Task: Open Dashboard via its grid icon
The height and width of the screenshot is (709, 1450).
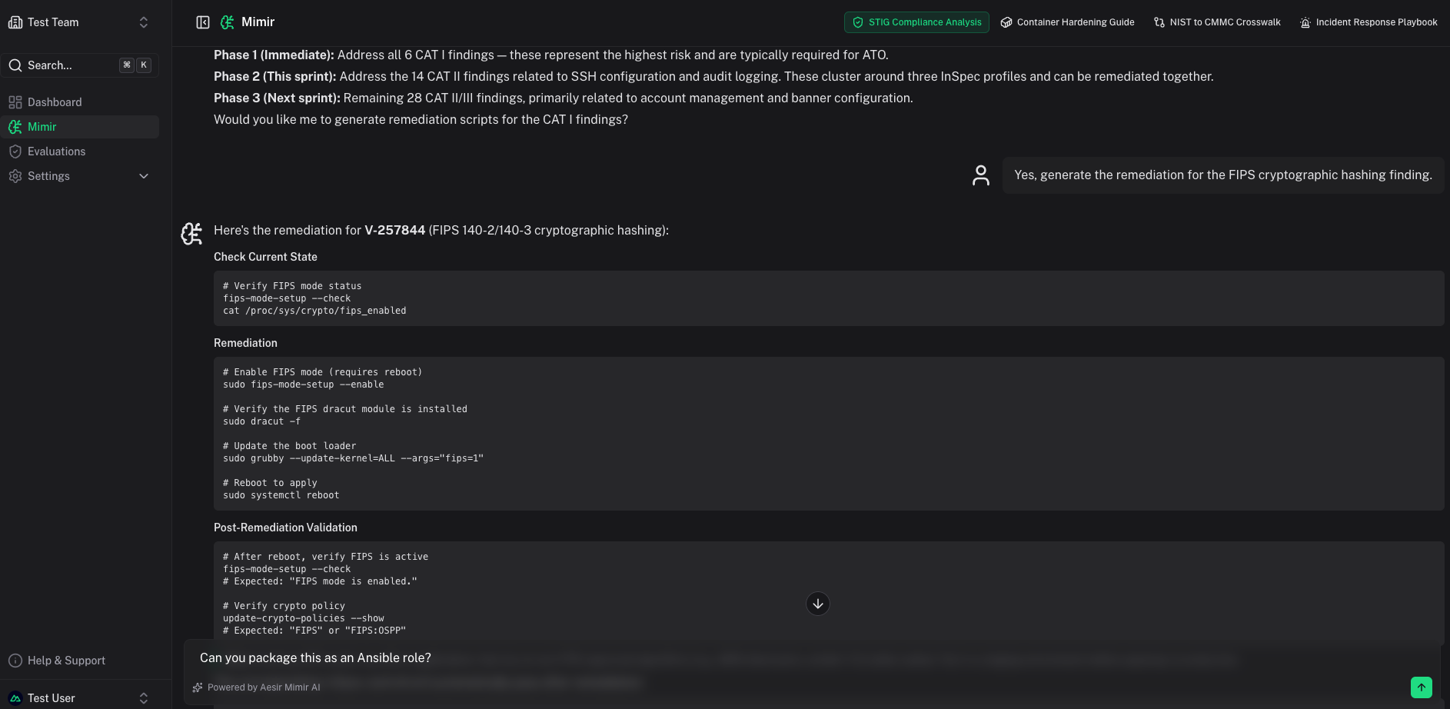Action: click(x=15, y=102)
